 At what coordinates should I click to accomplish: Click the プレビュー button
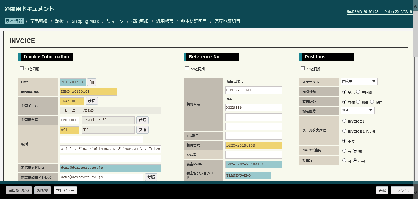[x=65, y=190]
